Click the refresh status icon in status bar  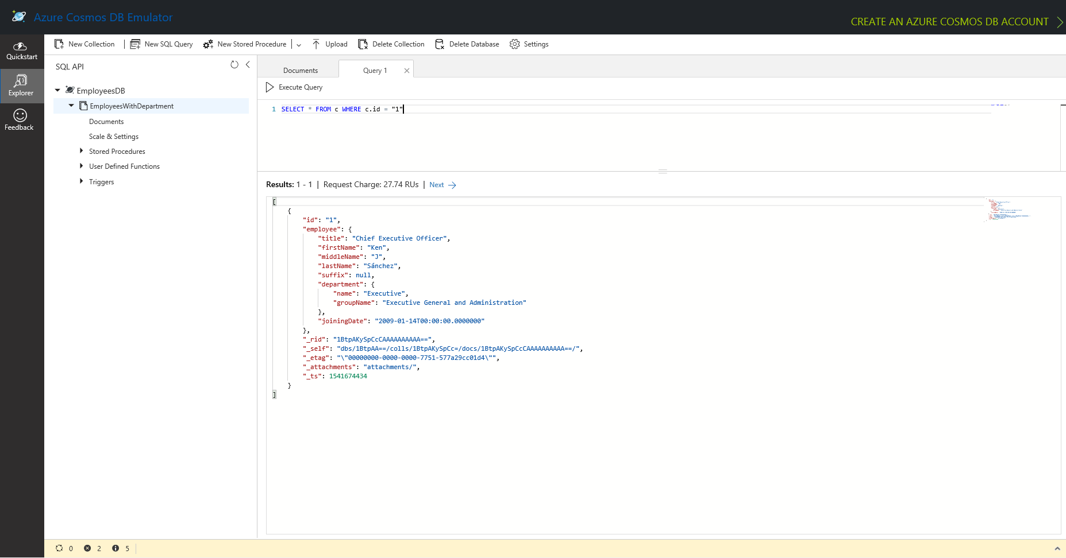click(x=59, y=548)
